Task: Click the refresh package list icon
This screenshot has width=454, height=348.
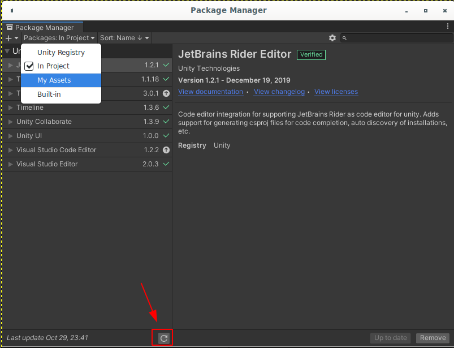Action: (163, 338)
